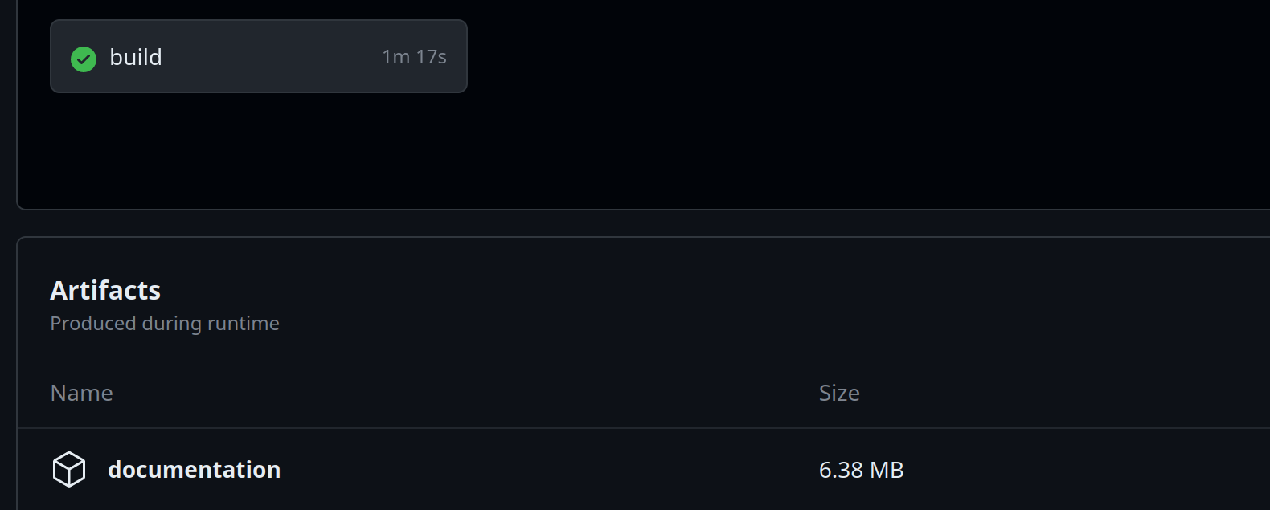
Task: Click the MB unit in artifact size
Action: click(887, 470)
